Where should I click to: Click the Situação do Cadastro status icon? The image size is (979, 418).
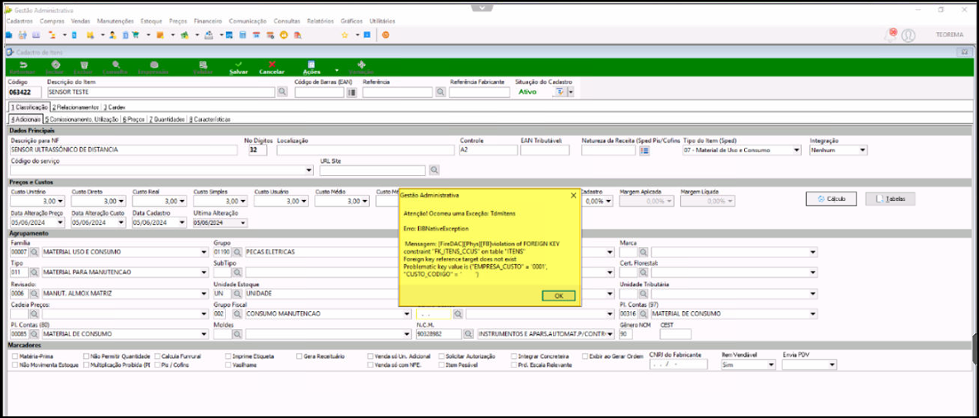pos(560,91)
